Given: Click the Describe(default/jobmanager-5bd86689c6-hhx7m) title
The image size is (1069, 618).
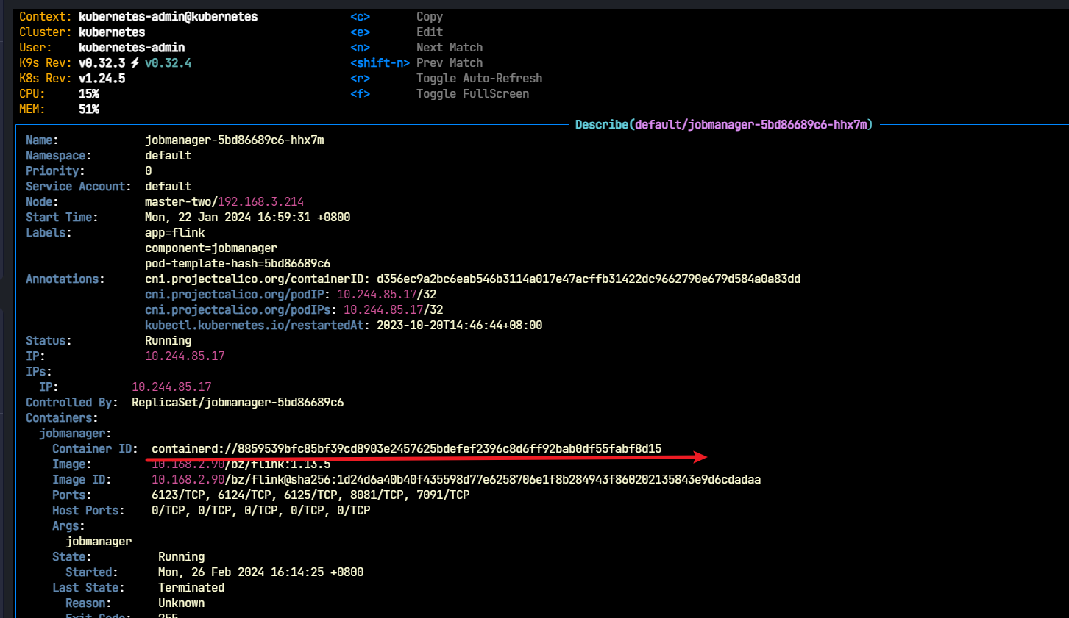Looking at the screenshot, I should (x=724, y=124).
